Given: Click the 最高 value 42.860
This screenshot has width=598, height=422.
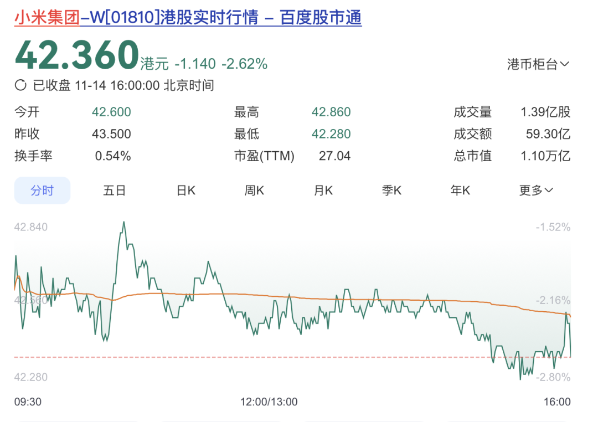Looking at the screenshot, I should tap(331, 112).
